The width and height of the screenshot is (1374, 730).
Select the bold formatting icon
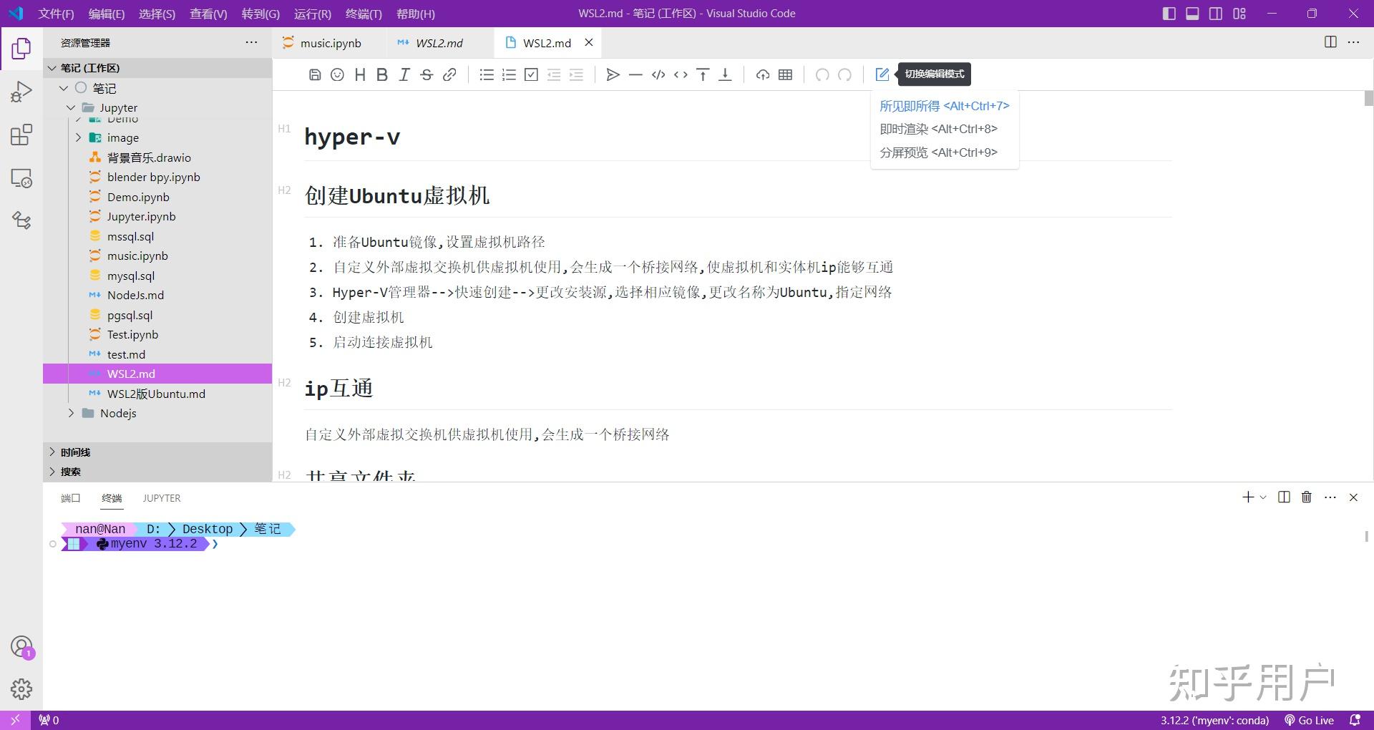click(382, 74)
